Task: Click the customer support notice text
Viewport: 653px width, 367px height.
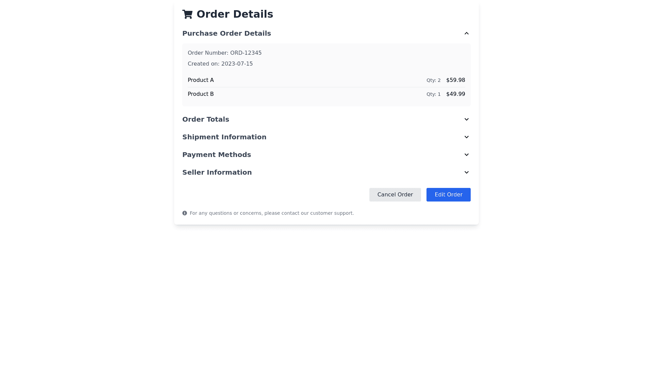Action: (x=272, y=213)
